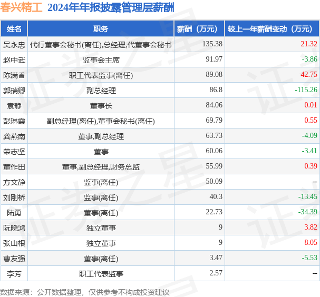The height and width of the screenshot is (297, 320).
Task: Click salary value 84.06
Action: [x=214, y=105]
